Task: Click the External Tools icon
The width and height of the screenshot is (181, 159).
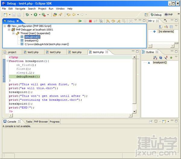Action: pyautogui.click(x=44, y=15)
